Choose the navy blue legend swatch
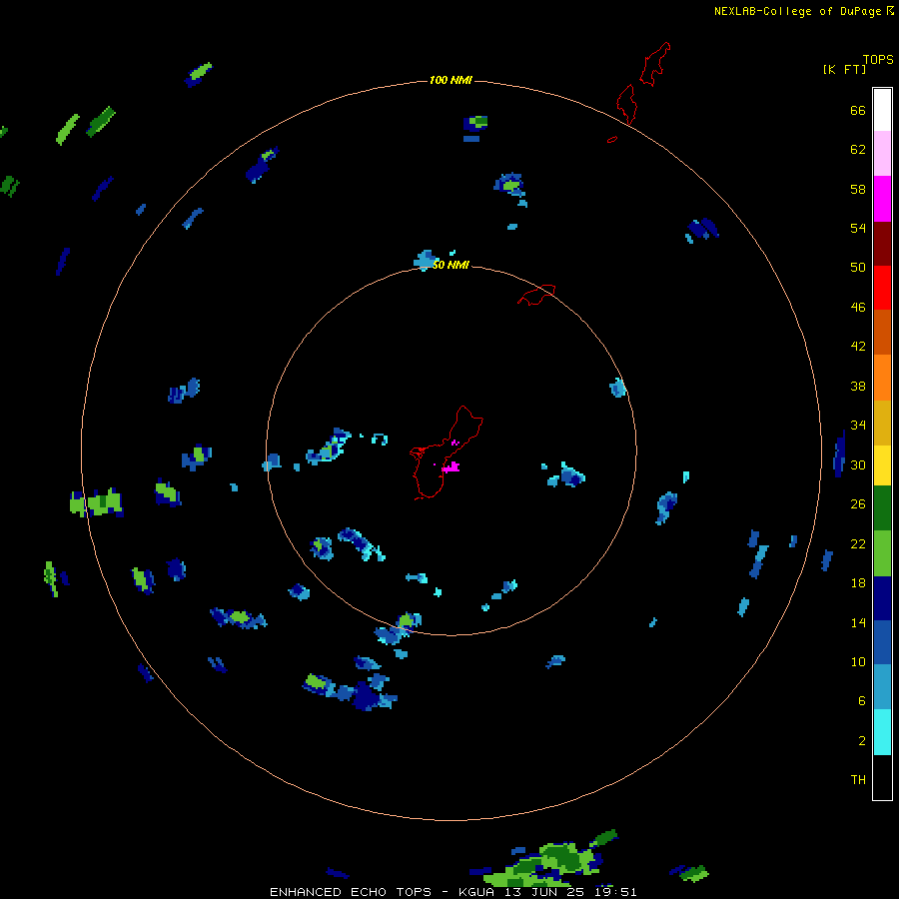The width and height of the screenshot is (899, 899). (x=882, y=598)
